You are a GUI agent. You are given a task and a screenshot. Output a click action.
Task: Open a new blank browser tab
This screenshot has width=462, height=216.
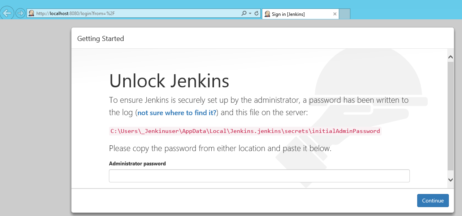[x=345, y=14]
